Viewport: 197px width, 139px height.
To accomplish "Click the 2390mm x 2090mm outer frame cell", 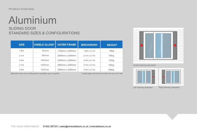I will [67, 60].
